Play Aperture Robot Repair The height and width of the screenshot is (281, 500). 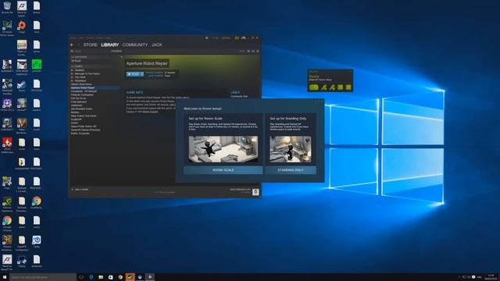click(x=135, y=74)
